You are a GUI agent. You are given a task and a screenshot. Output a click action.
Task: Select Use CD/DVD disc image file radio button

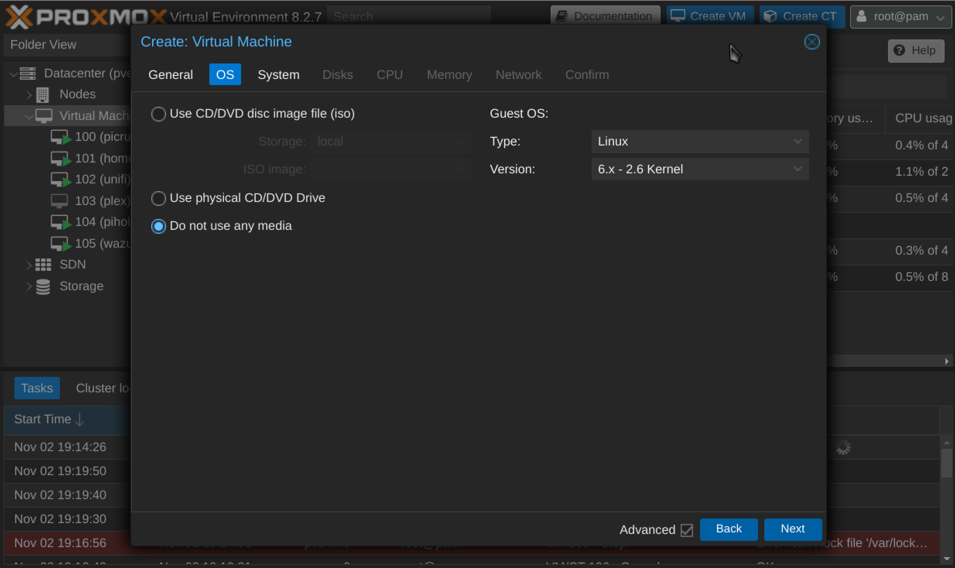158,113
